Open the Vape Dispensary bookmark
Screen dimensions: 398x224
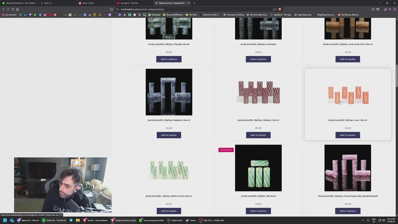coord(303,15)
